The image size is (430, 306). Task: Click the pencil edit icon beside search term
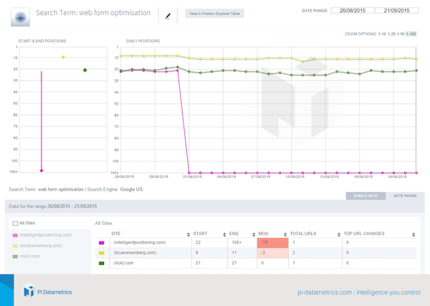point(168,16)
